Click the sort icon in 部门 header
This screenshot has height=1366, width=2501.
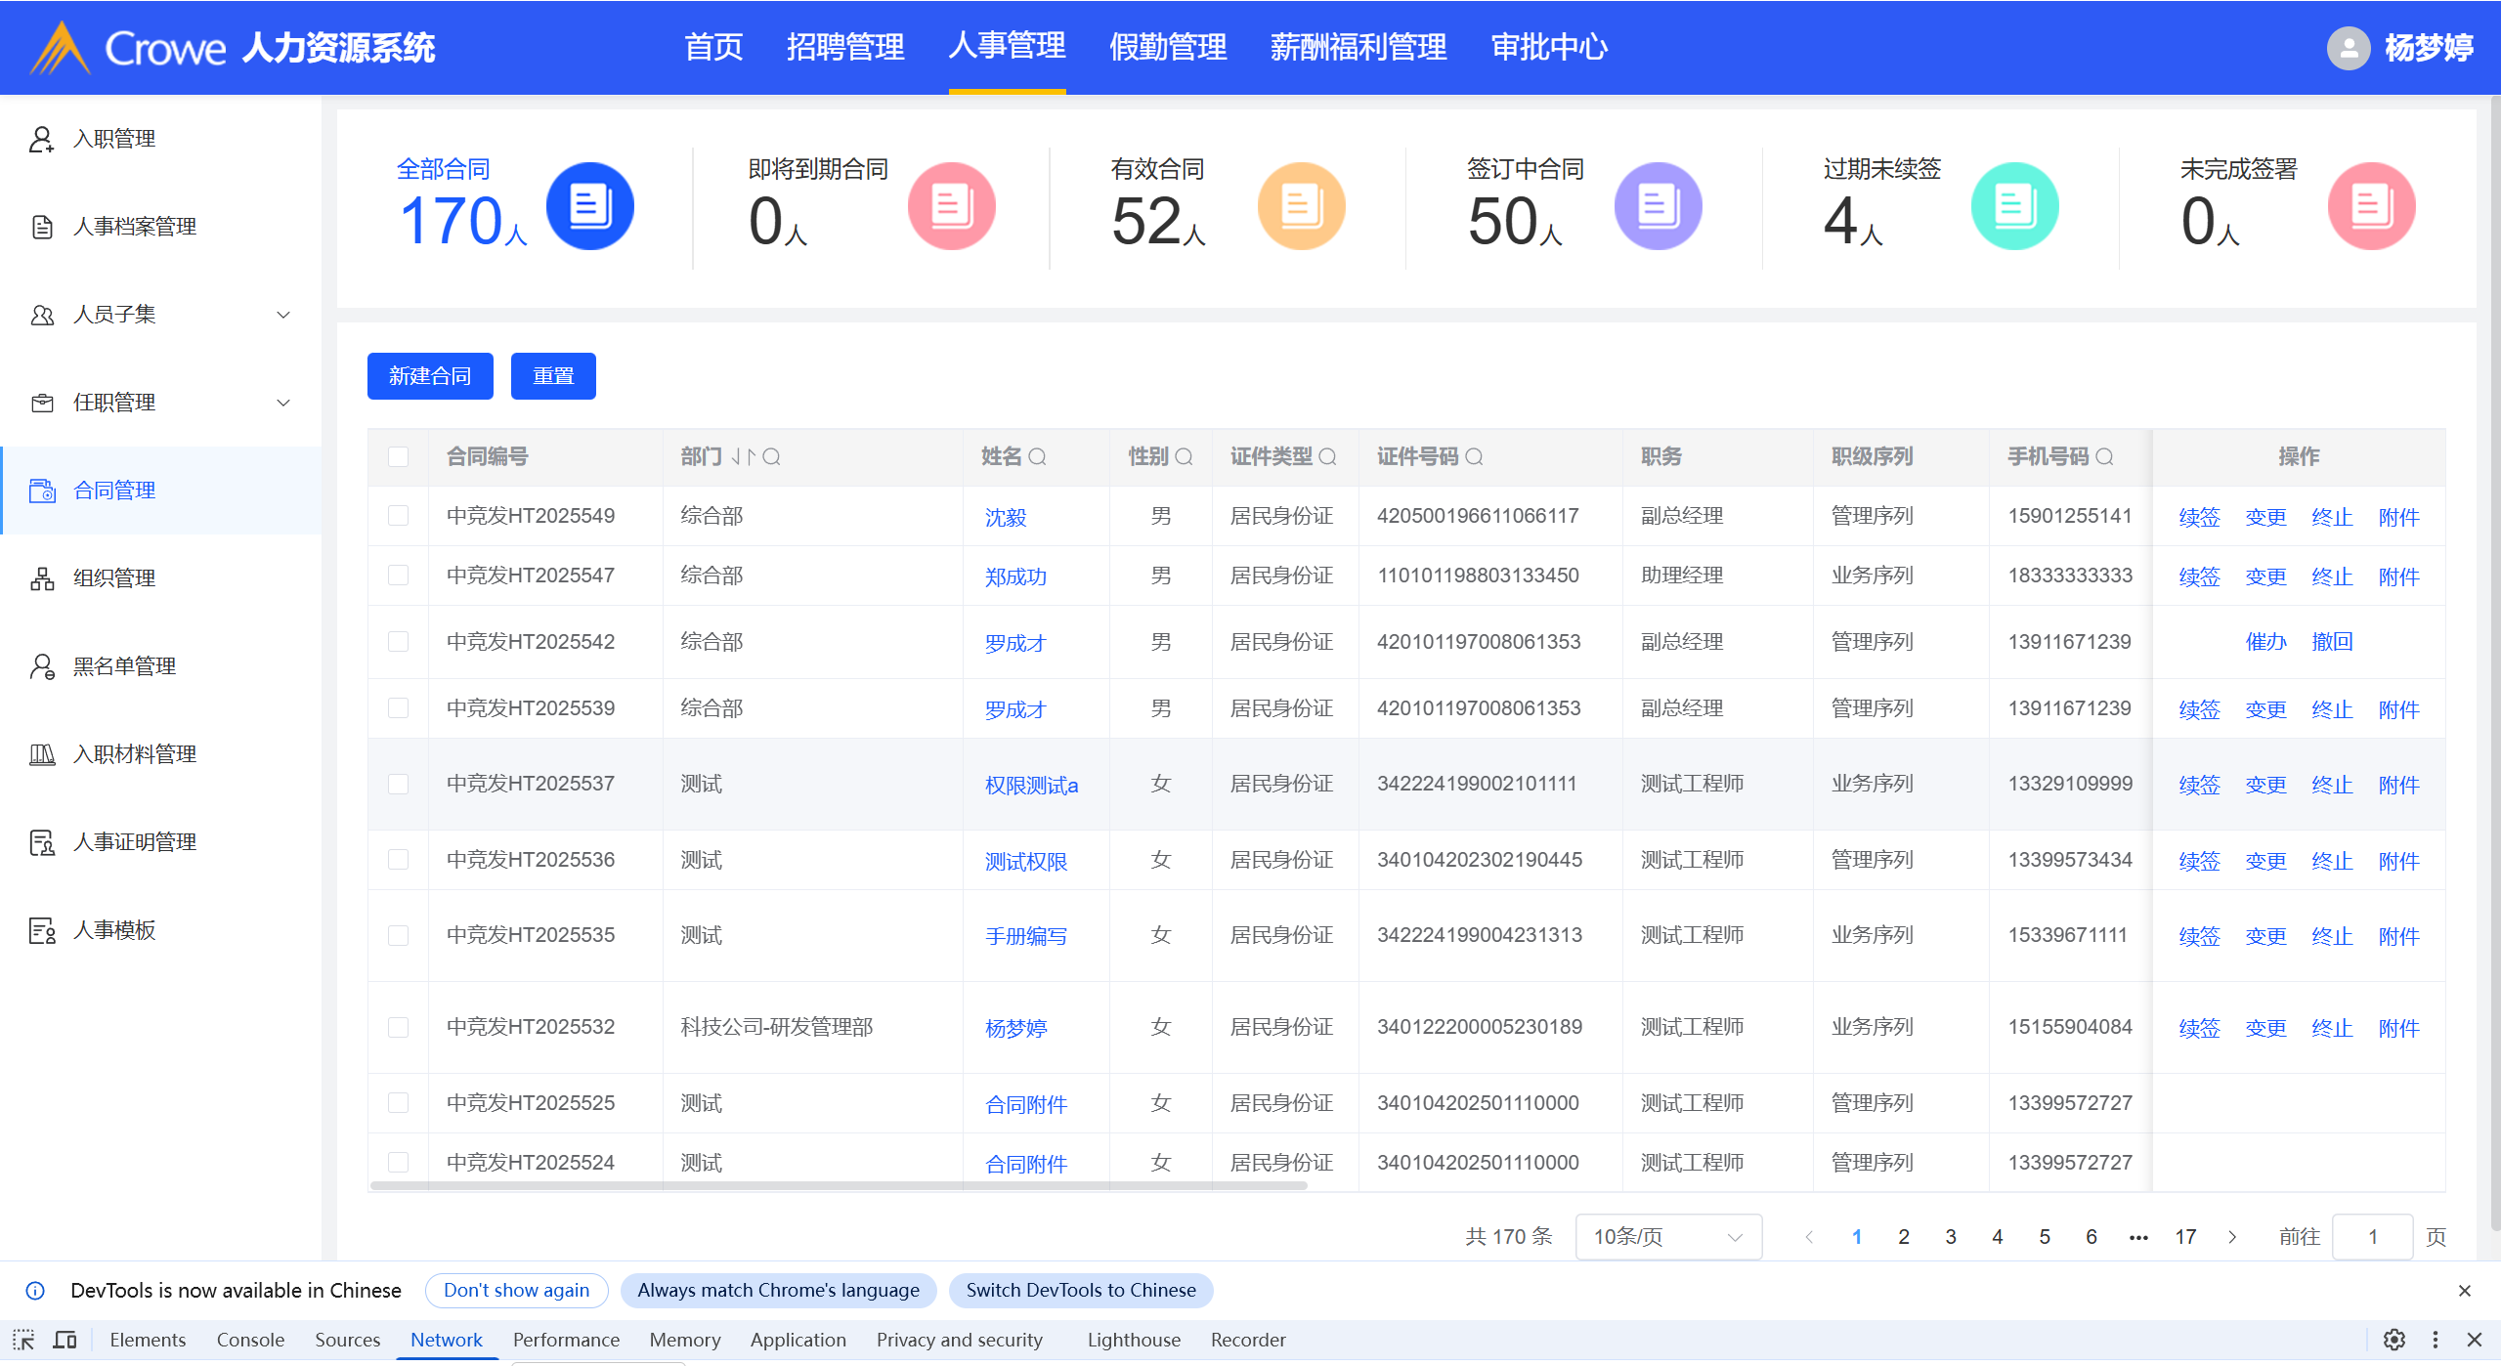(743, 456)
